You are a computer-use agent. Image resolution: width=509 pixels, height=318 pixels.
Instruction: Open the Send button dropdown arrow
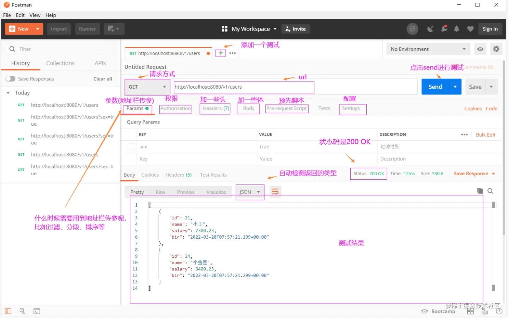pyautogui.click(x=455, y=87)
